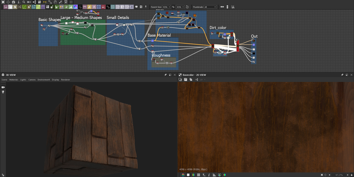Toggle the RGB color circle icon in 2D View
The image size is (354, 177).
tap(225, 175)
